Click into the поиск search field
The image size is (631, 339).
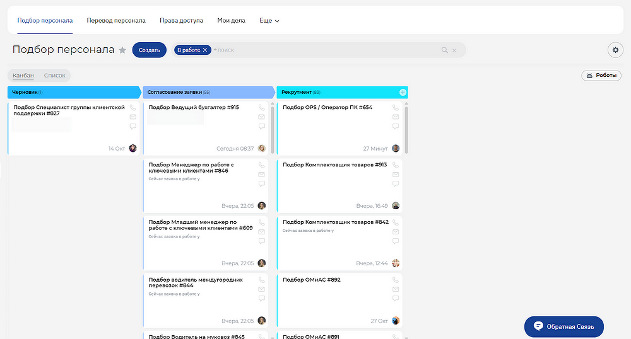[x=315, y=50]
